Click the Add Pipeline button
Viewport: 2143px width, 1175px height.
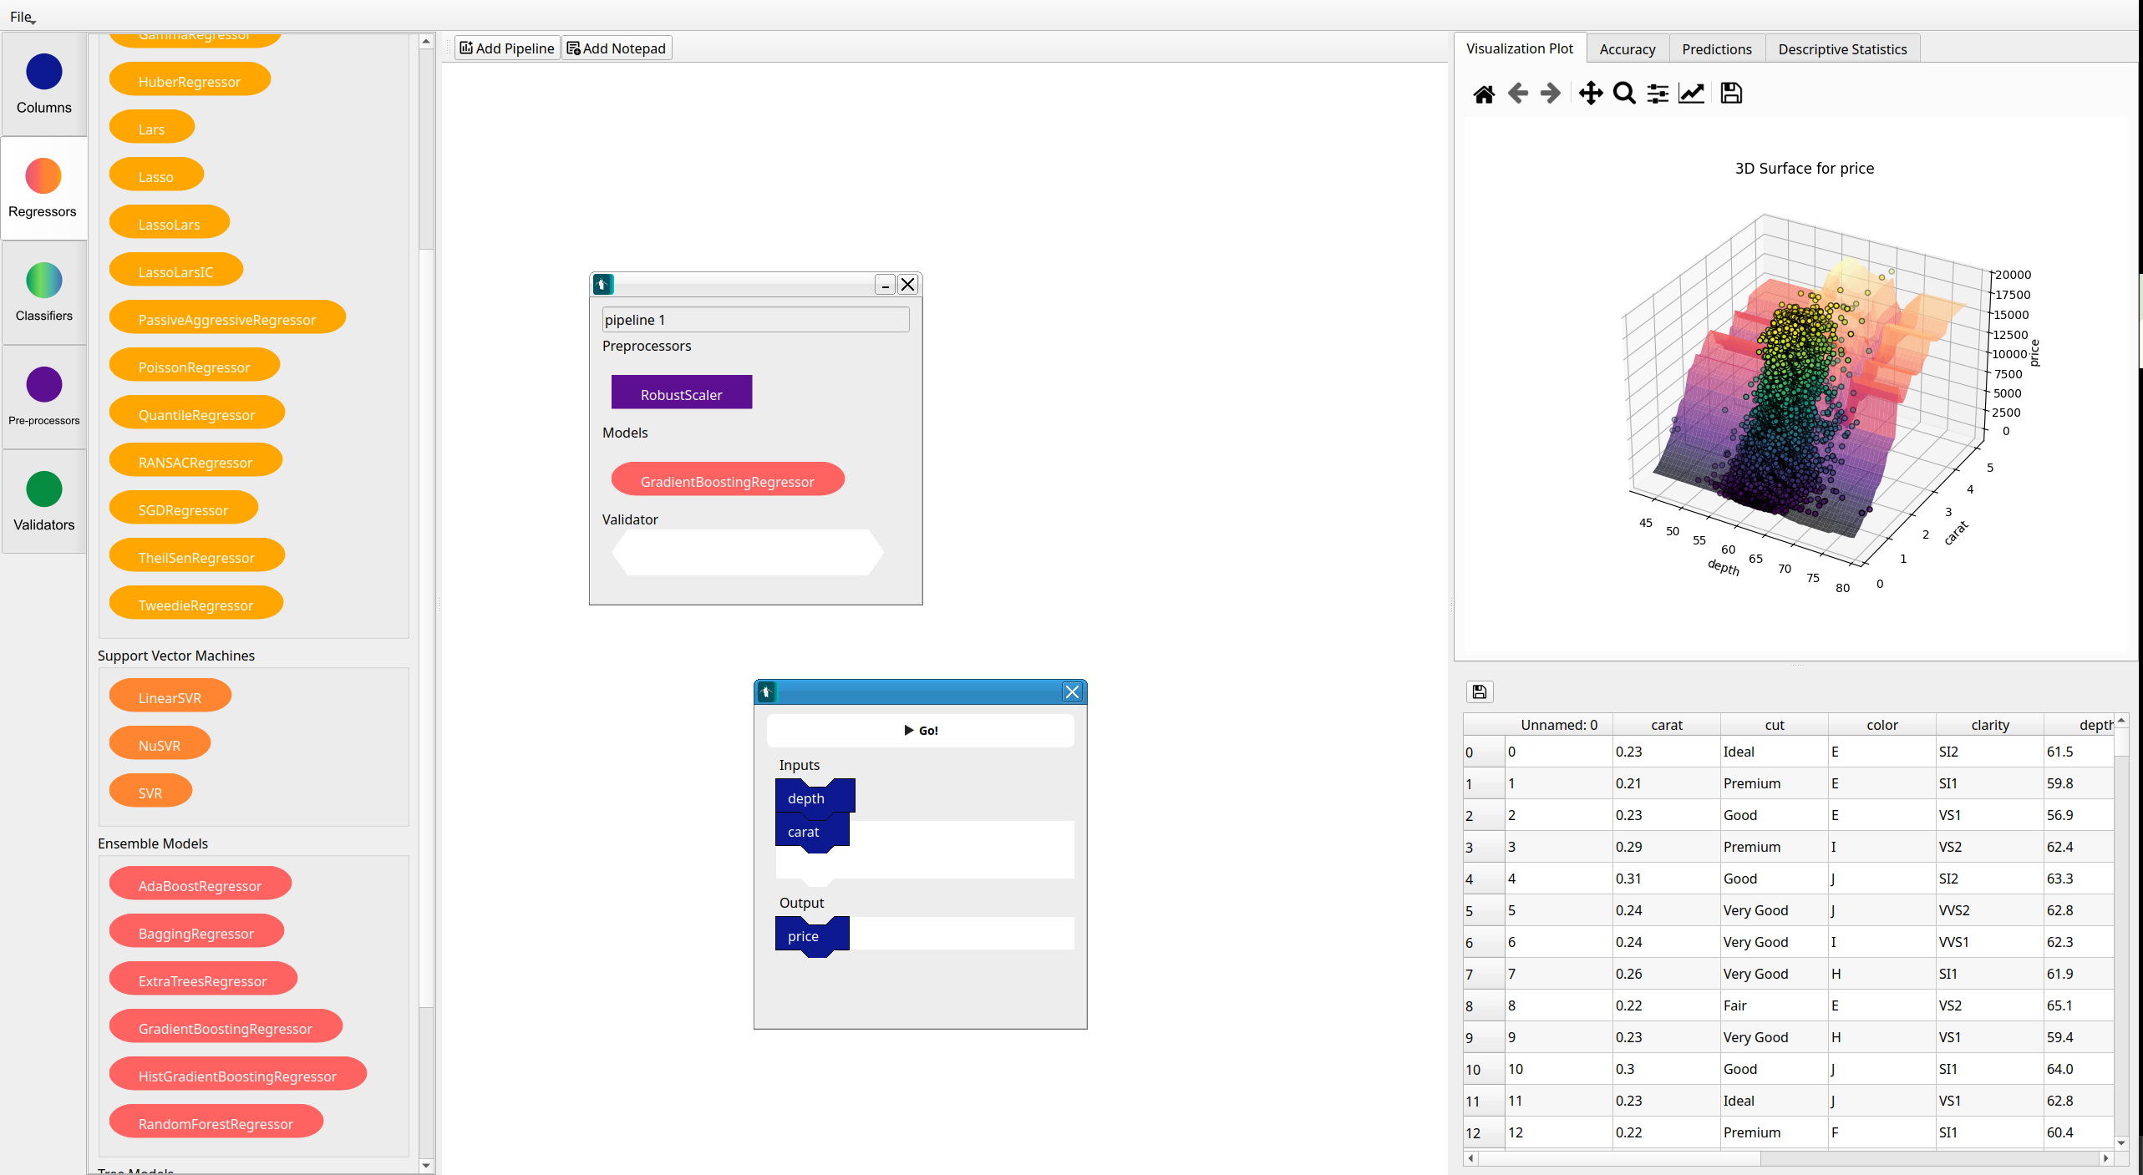(507, 48)
